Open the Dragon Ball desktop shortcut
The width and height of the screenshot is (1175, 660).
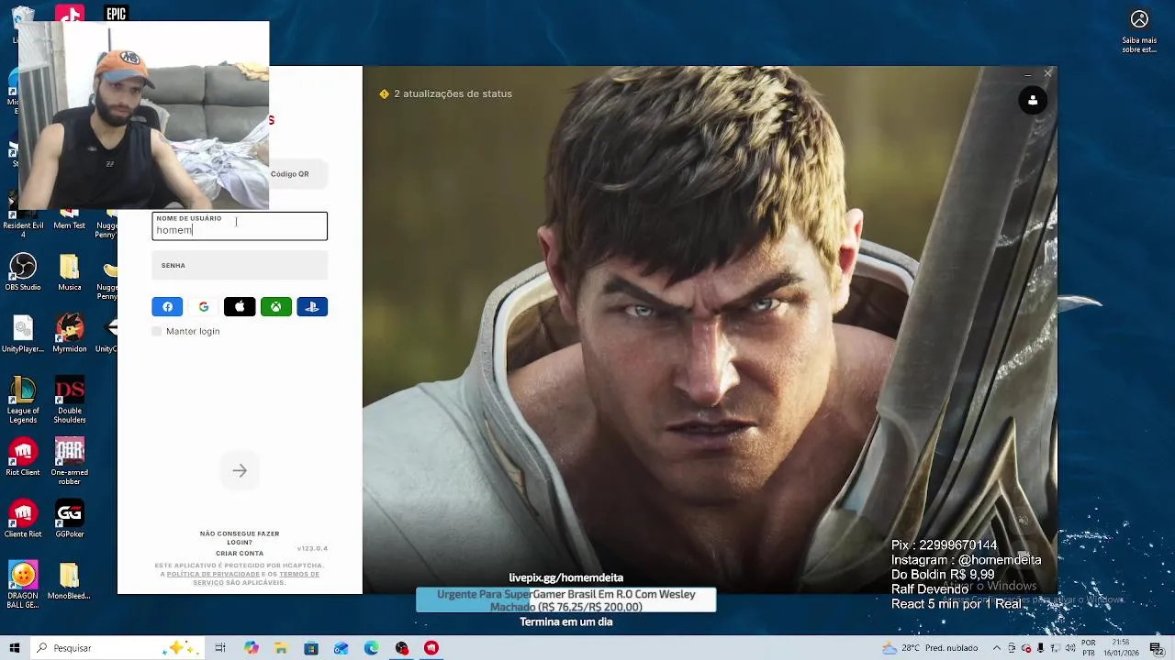point(23,585)
